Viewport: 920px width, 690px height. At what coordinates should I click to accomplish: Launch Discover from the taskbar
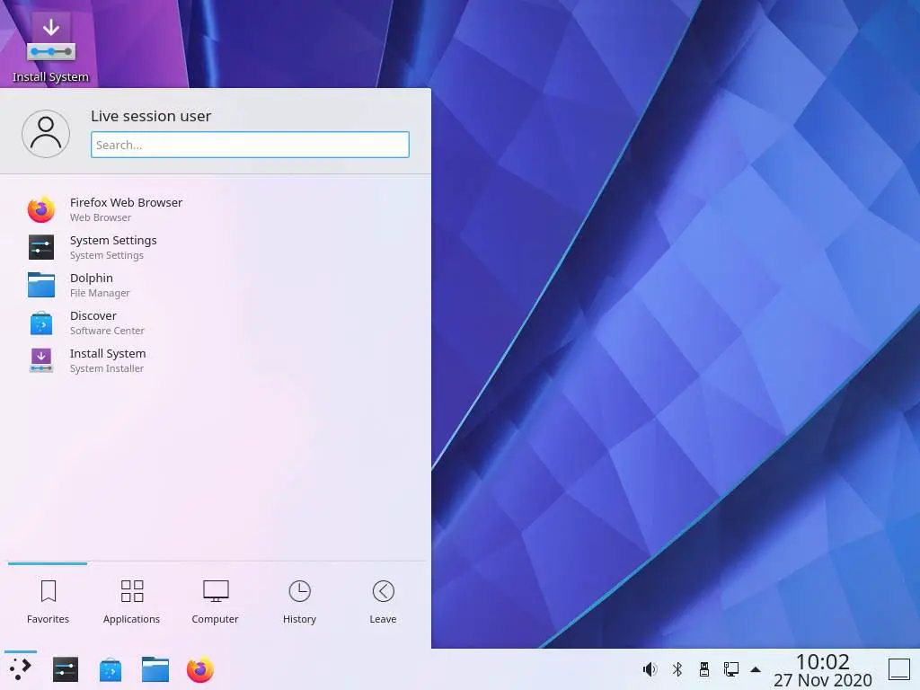(111, 669)
